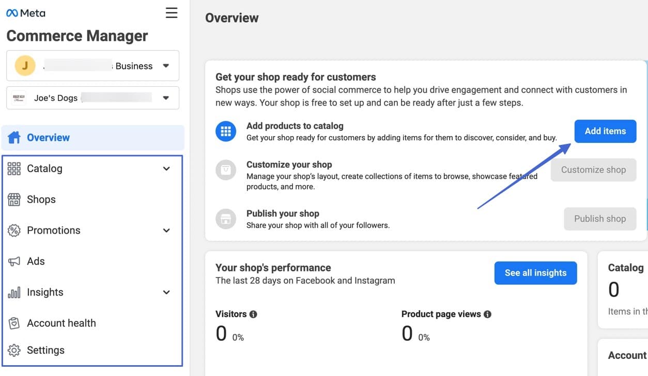Click the Add products to catalog step icon

point(225,131)
